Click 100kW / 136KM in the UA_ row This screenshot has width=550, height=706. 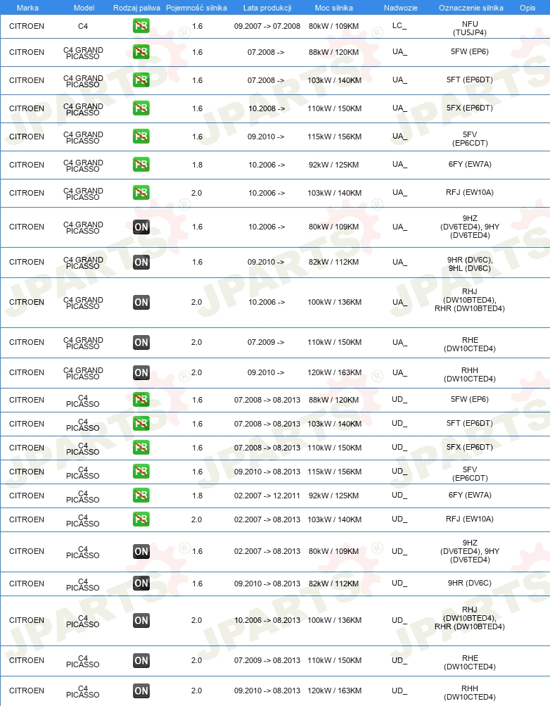pyautogui.click(x=334, y=302)
